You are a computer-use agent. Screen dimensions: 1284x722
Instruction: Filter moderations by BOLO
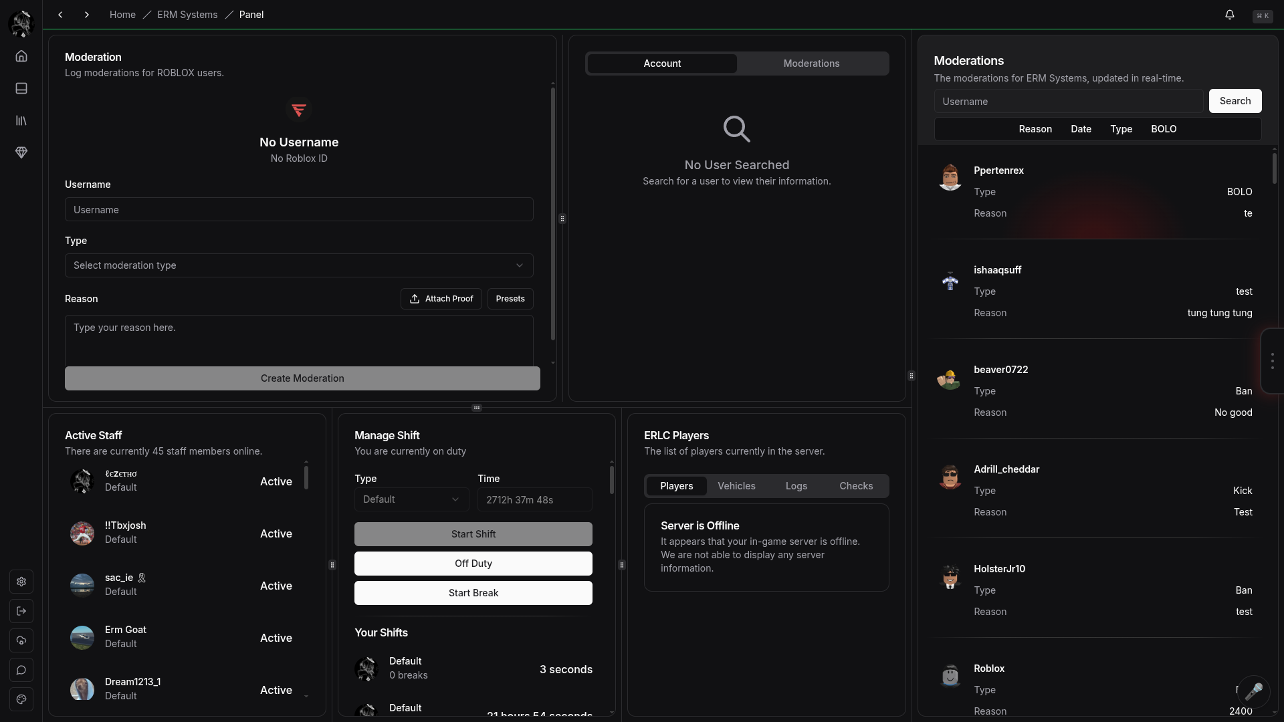[x=1164, y=129]
